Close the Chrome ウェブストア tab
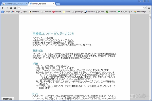 coord(26,4)
